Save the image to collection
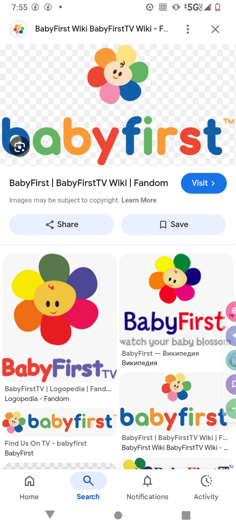This screenshot has width=236, height=529. tap(173, 224)
